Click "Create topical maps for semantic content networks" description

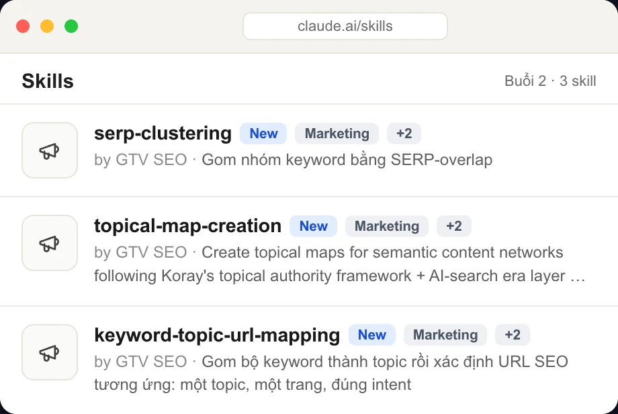coord(382,252)
